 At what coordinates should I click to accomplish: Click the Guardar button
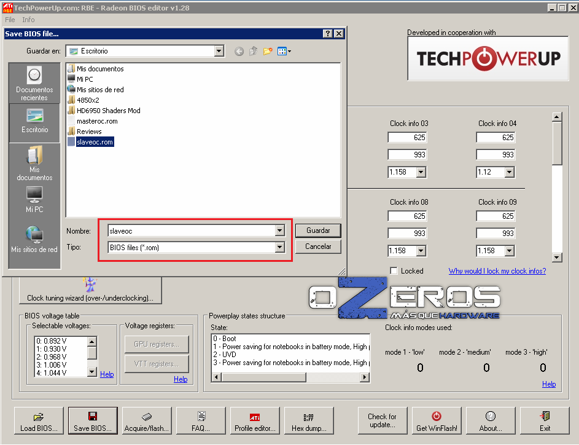[318, 230]
